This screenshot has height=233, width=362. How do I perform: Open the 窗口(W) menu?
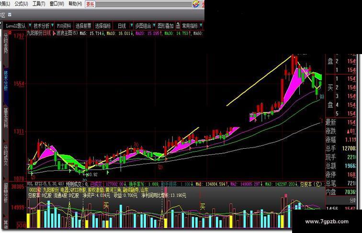click(x=57, y=3)
